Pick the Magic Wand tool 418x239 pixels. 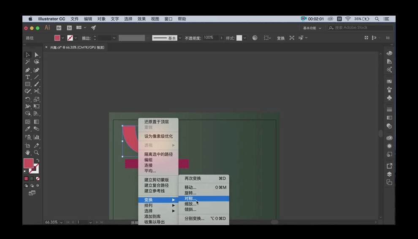pos(27,62)
